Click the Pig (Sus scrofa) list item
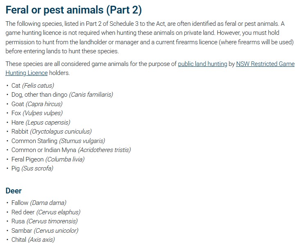 pos(32,168)
